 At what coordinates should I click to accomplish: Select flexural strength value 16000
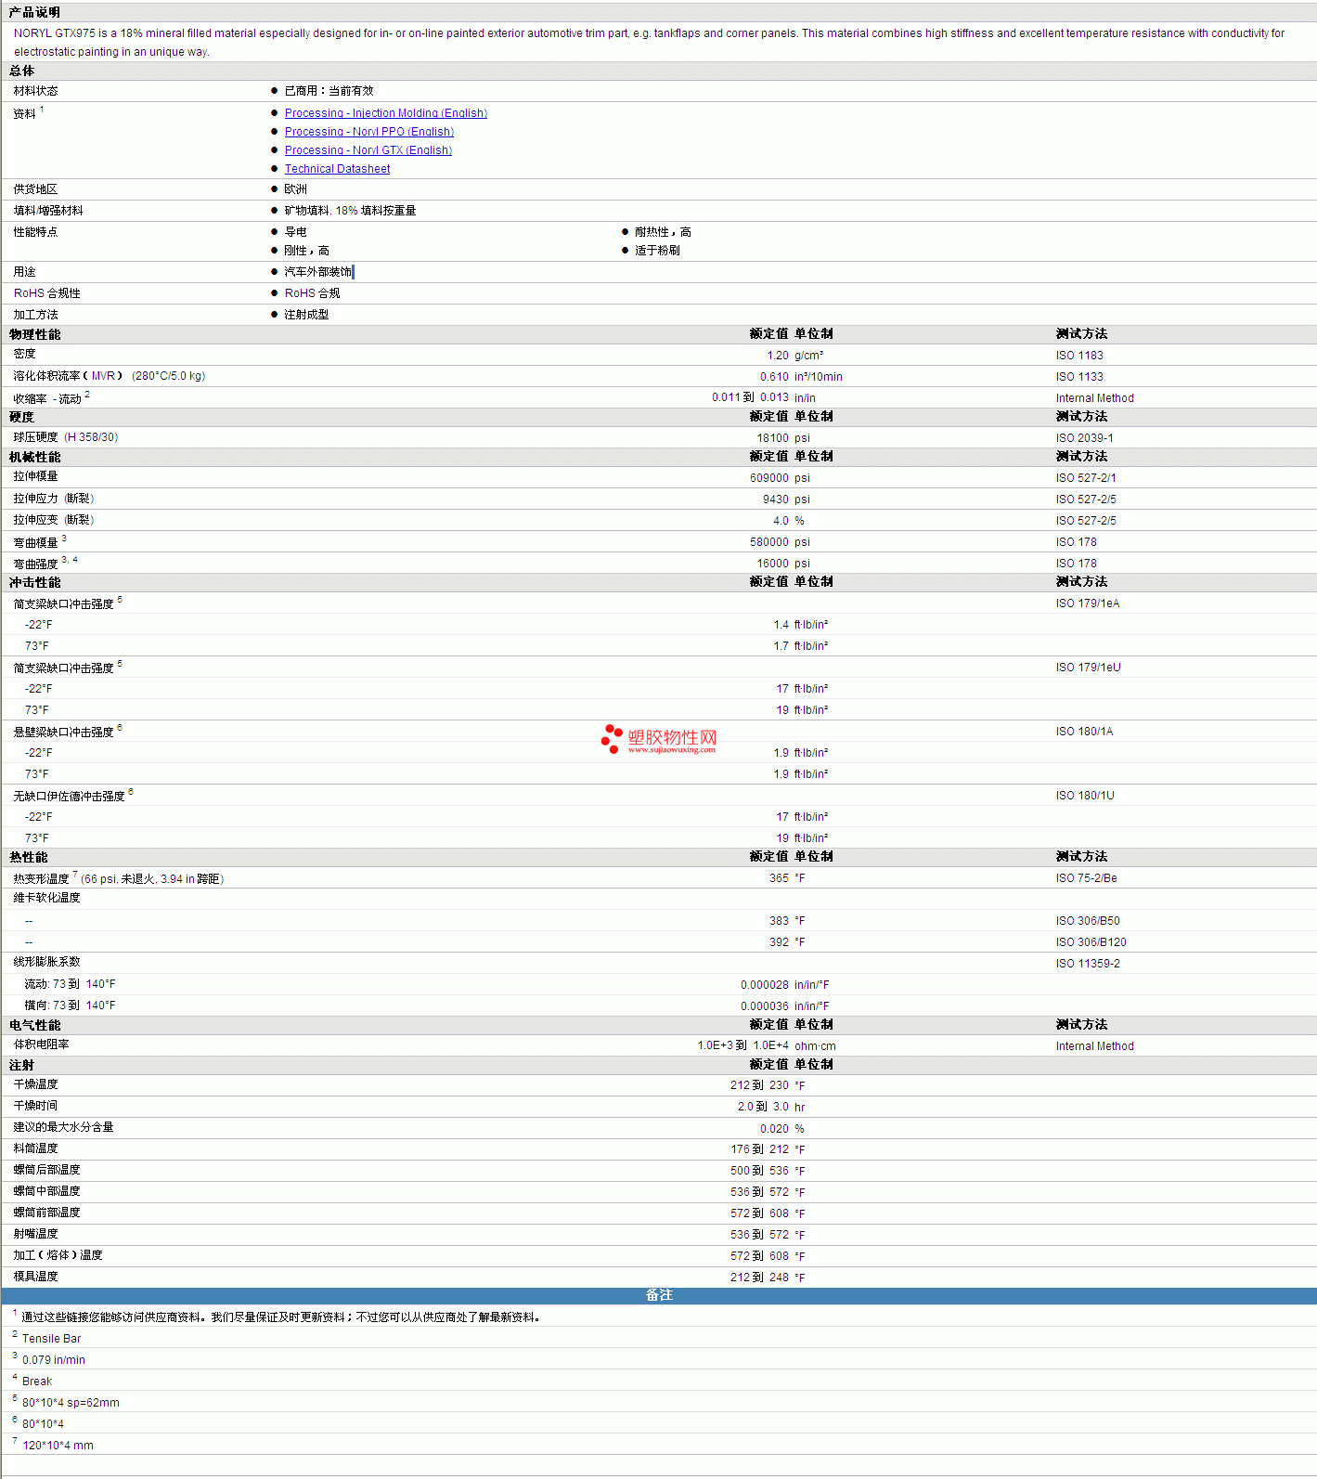tap(772, 564)
